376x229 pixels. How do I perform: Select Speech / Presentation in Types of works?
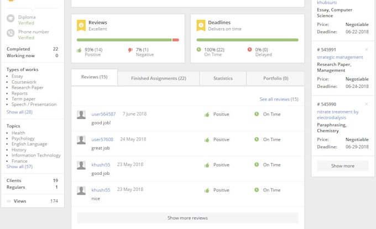pos(34,105)
